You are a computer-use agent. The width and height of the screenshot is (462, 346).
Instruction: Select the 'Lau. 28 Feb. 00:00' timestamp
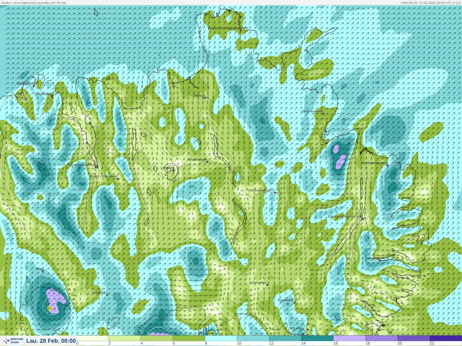click(x=51, y=341)
